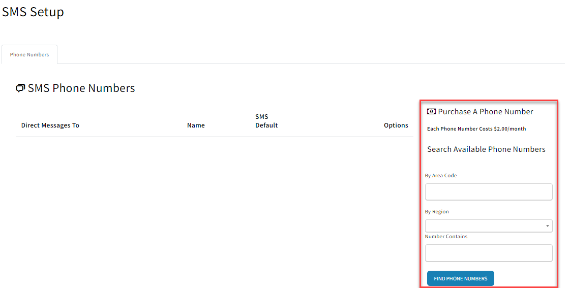The image size is (569, 288).
Task: Click the SMS chat bubble icon
Action: point(20,88)
